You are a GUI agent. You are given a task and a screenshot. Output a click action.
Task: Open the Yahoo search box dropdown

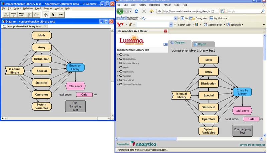tap(171, 24)
